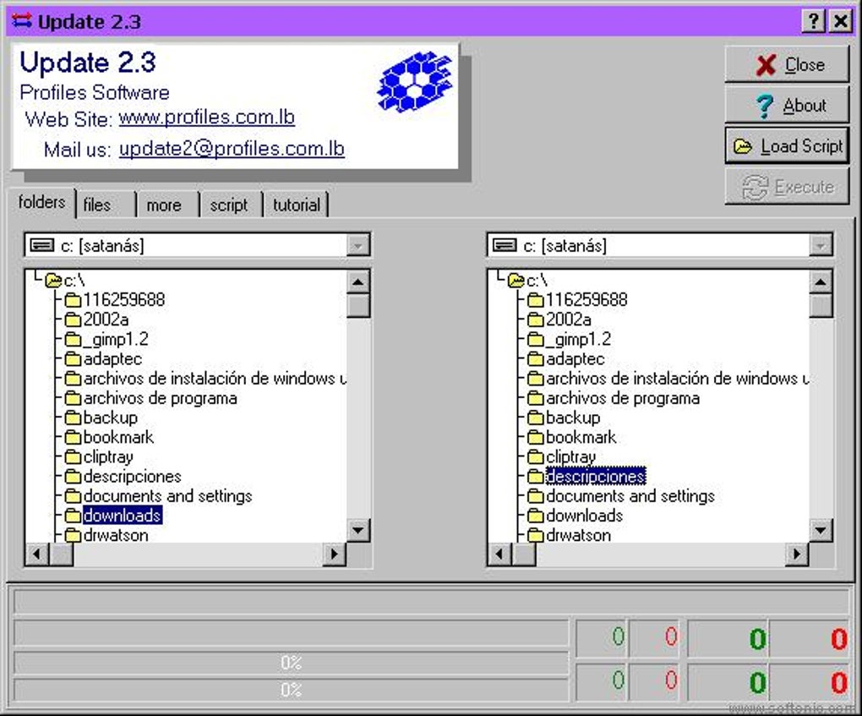The width and height of the screenshot is (862, 716).
Task: Click the Load Script button
Action: pos(788,146)
